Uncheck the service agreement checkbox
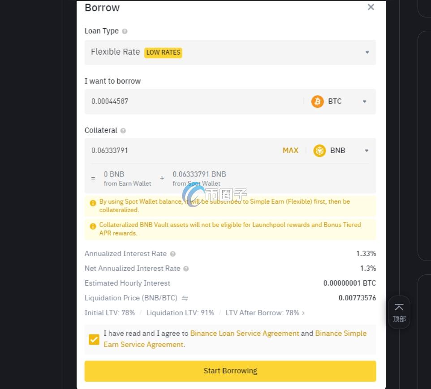 [x=94, y=339]
